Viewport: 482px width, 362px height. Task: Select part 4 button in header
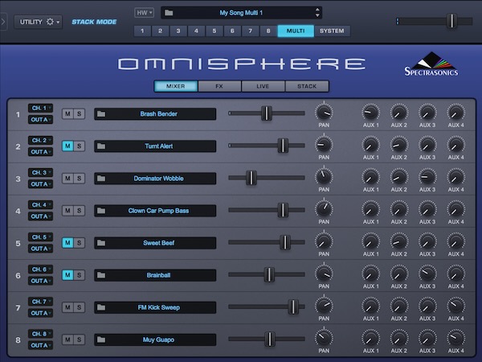tap(197, 31)
